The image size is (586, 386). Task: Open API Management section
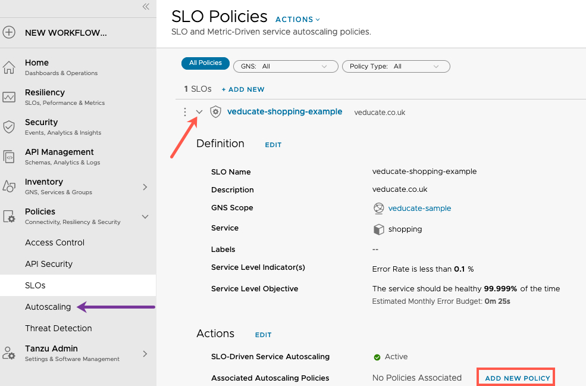62,157
